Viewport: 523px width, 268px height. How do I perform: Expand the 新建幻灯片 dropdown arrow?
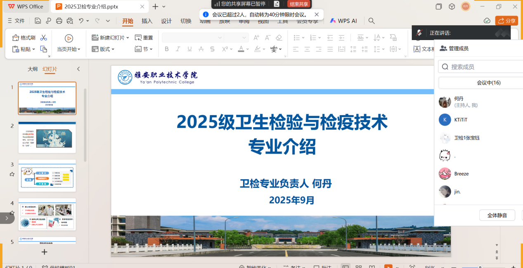tap(128, 38)
